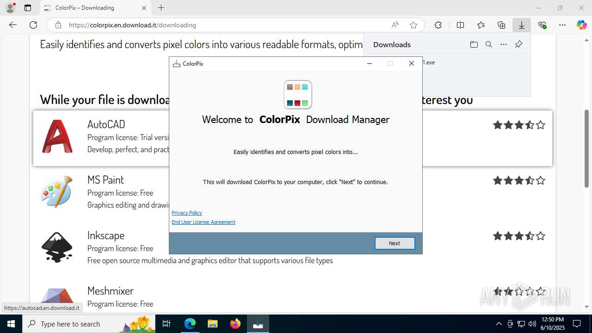
Task: Open notification center icon
Action: coord(577,324)
